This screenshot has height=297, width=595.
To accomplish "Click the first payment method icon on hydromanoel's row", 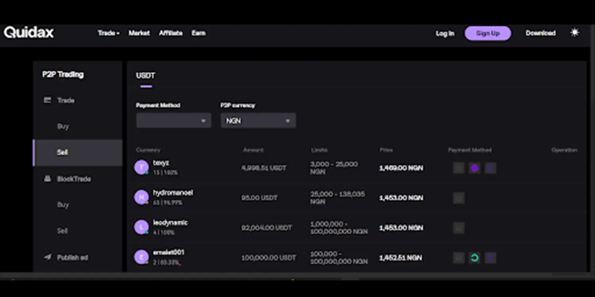I will [x=458, y=198].
